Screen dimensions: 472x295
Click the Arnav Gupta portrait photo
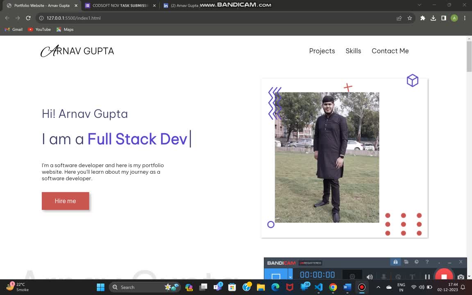coord(327,157)
